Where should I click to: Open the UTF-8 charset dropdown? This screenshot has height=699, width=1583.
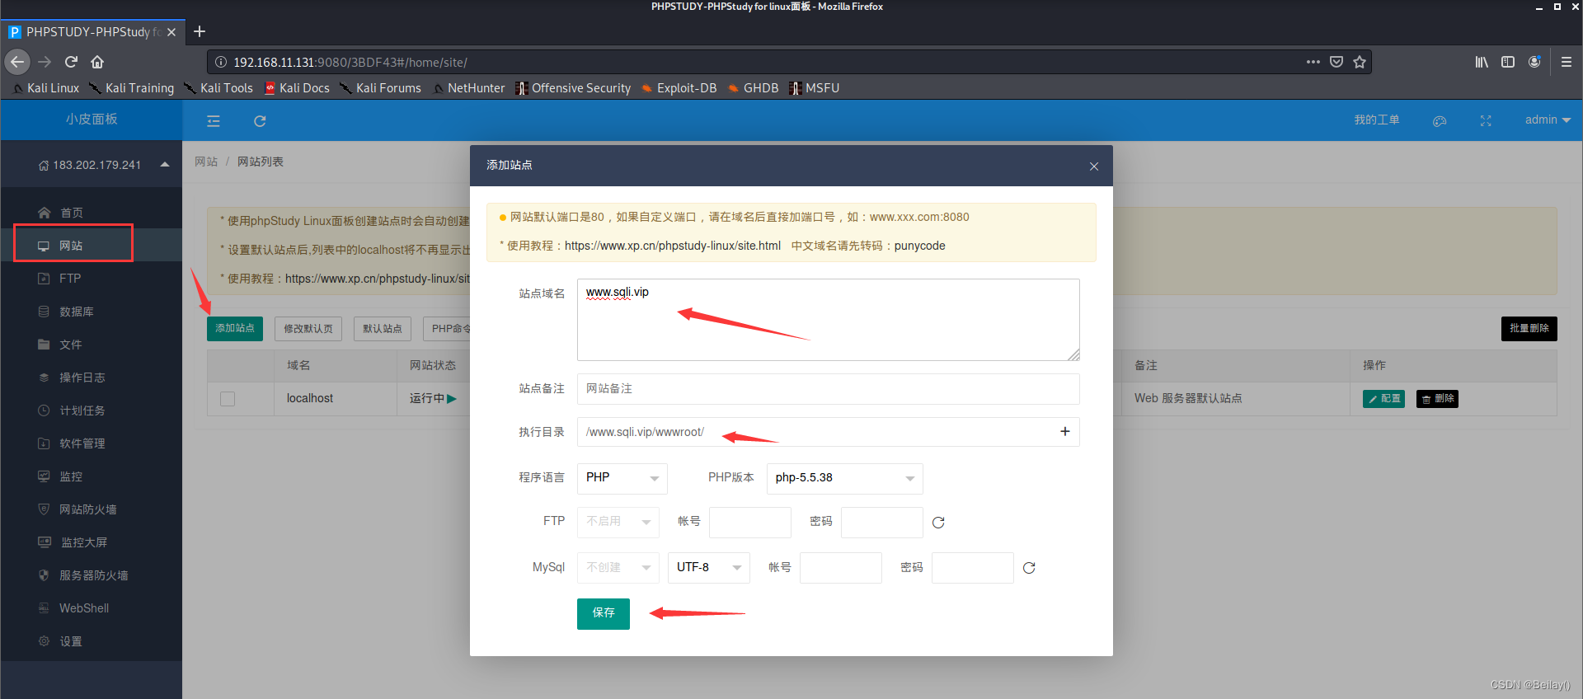[709, 568]
